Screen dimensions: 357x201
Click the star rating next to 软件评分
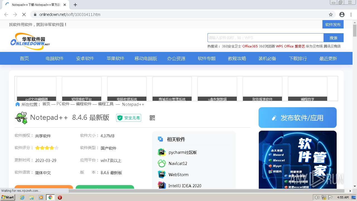point(47,148)
